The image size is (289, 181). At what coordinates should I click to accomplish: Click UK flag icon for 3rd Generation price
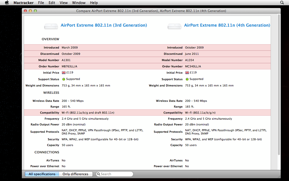pyautogui.click(x=63, y=73)
